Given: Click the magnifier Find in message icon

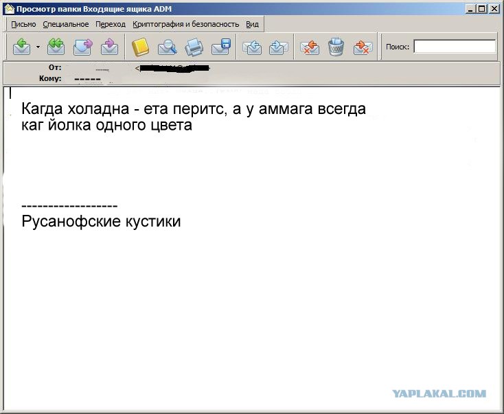Looking at the screenshot, I should (167, 47).
